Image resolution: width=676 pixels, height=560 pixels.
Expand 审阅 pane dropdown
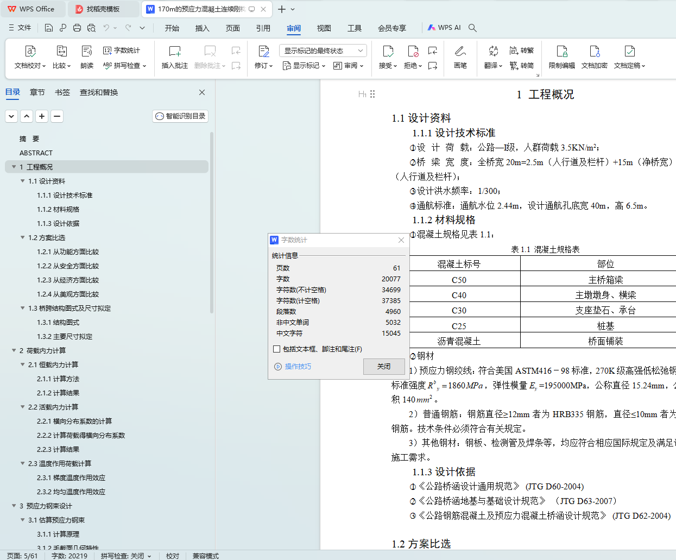click(x=348, y=65)
